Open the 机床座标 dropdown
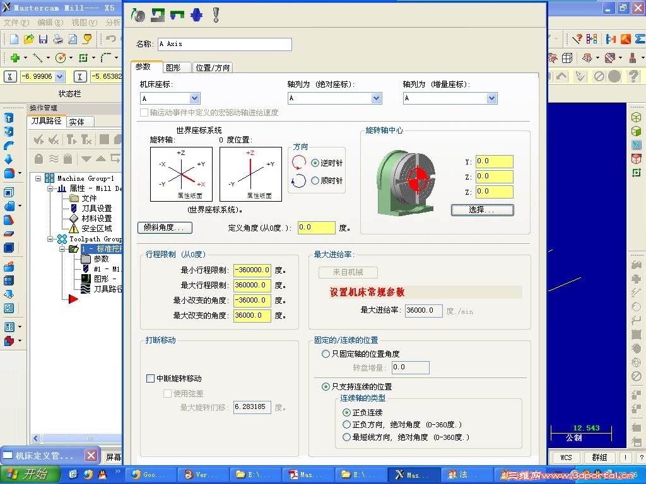 click(x=194, y=98)
